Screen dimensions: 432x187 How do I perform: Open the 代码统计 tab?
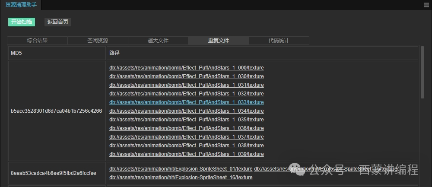pos(279,41)
